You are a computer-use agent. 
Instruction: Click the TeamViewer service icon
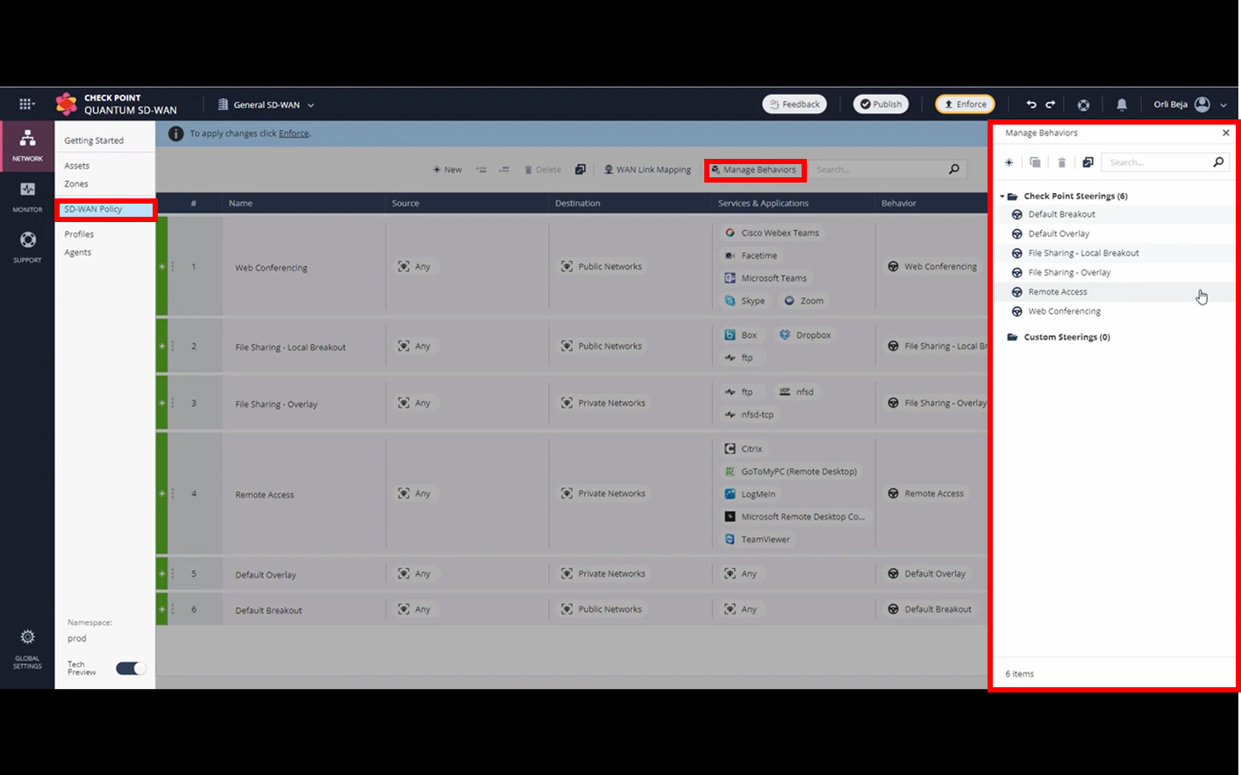(730, 539)
